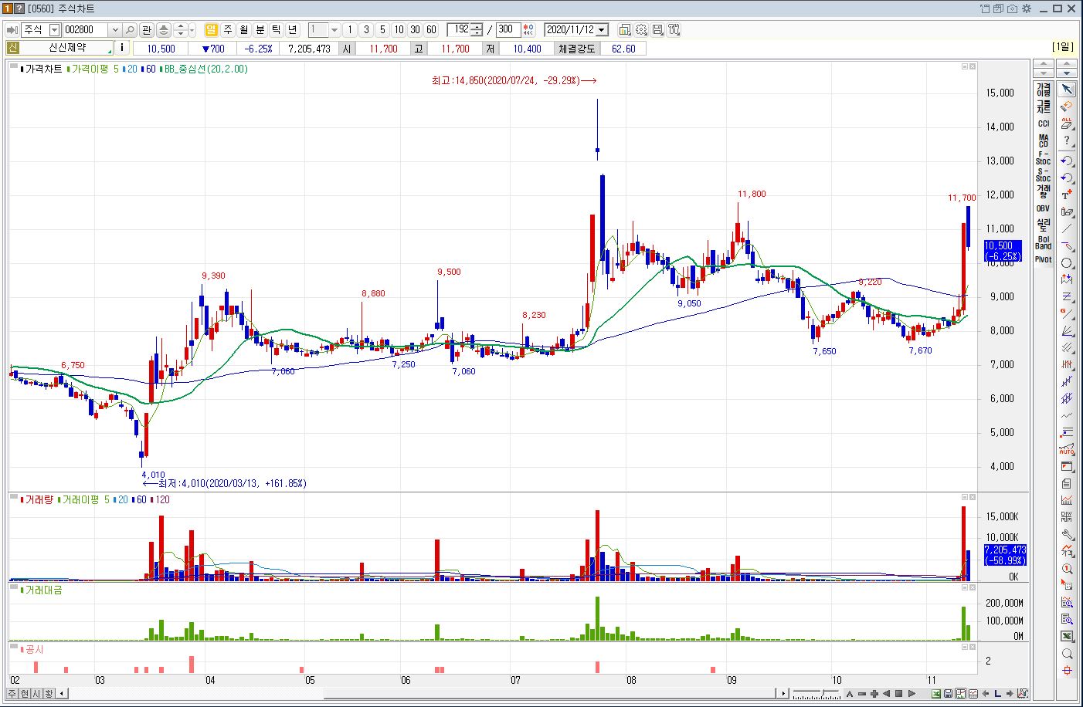Open the date 2020/11/12 dropdown calendar
The image size is (1083, 707).
tap(603, 29)
